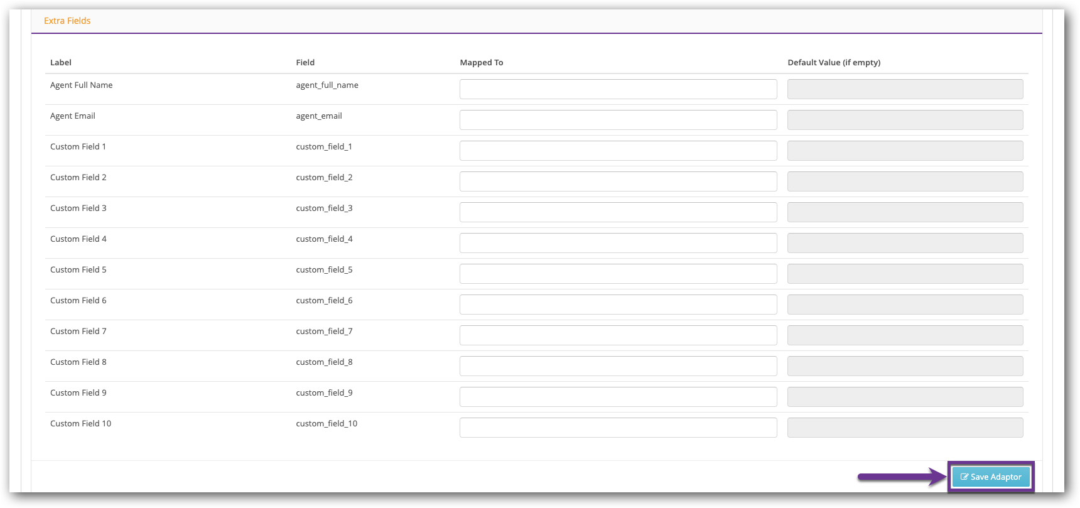Click the custom_field_7 field name
The image size is (1080, 508).
pos(324,332)
